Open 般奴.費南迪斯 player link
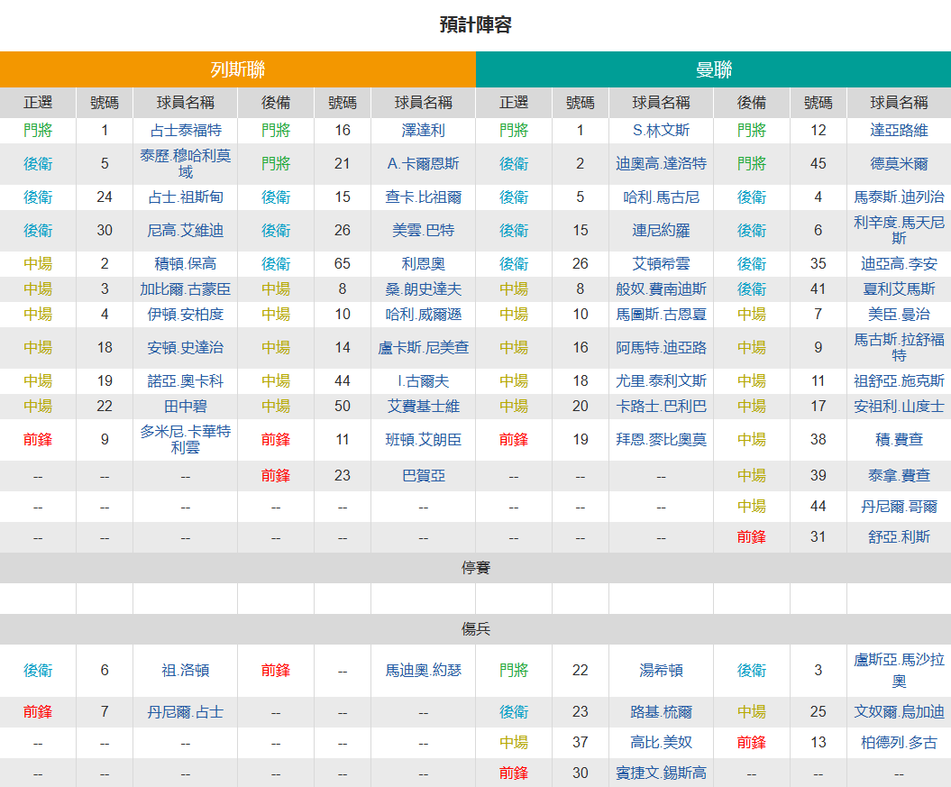This screenshot has height=787, width=951. click(x=661, y=289)
